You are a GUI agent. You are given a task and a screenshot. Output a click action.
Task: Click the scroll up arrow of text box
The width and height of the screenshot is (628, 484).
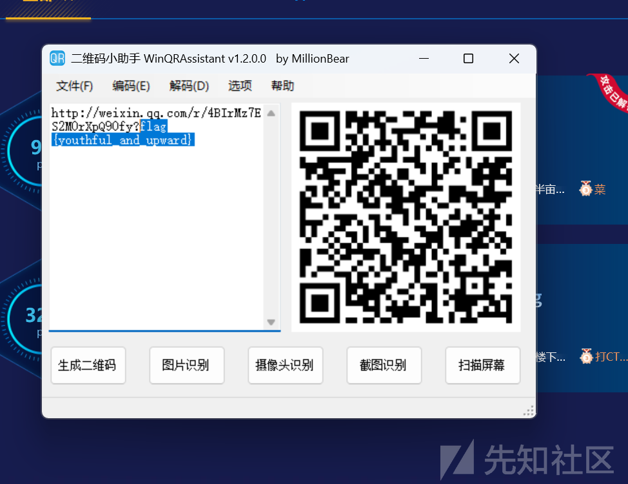pyautogui.click(x=271, y=114)
